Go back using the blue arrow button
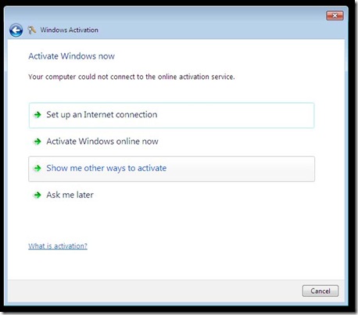358x315 pixels. pyautogui.click(x=16, y=30)
